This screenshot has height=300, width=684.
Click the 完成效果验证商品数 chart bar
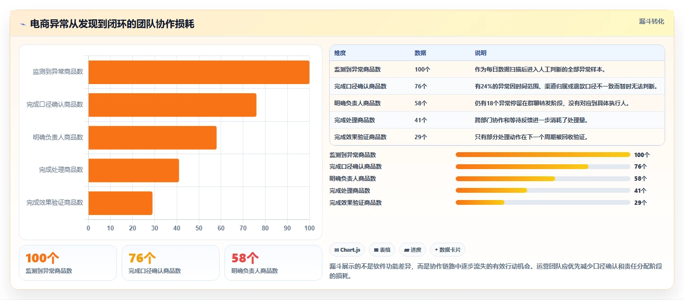pos(120,203)
